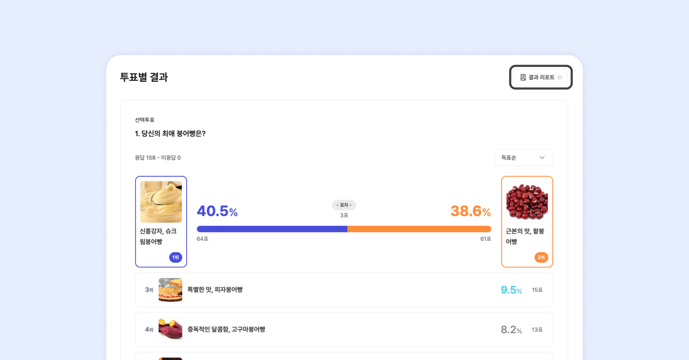Click the red bean thumbnail image
Viewport: 689px width, 360px height.
(527, 202)
